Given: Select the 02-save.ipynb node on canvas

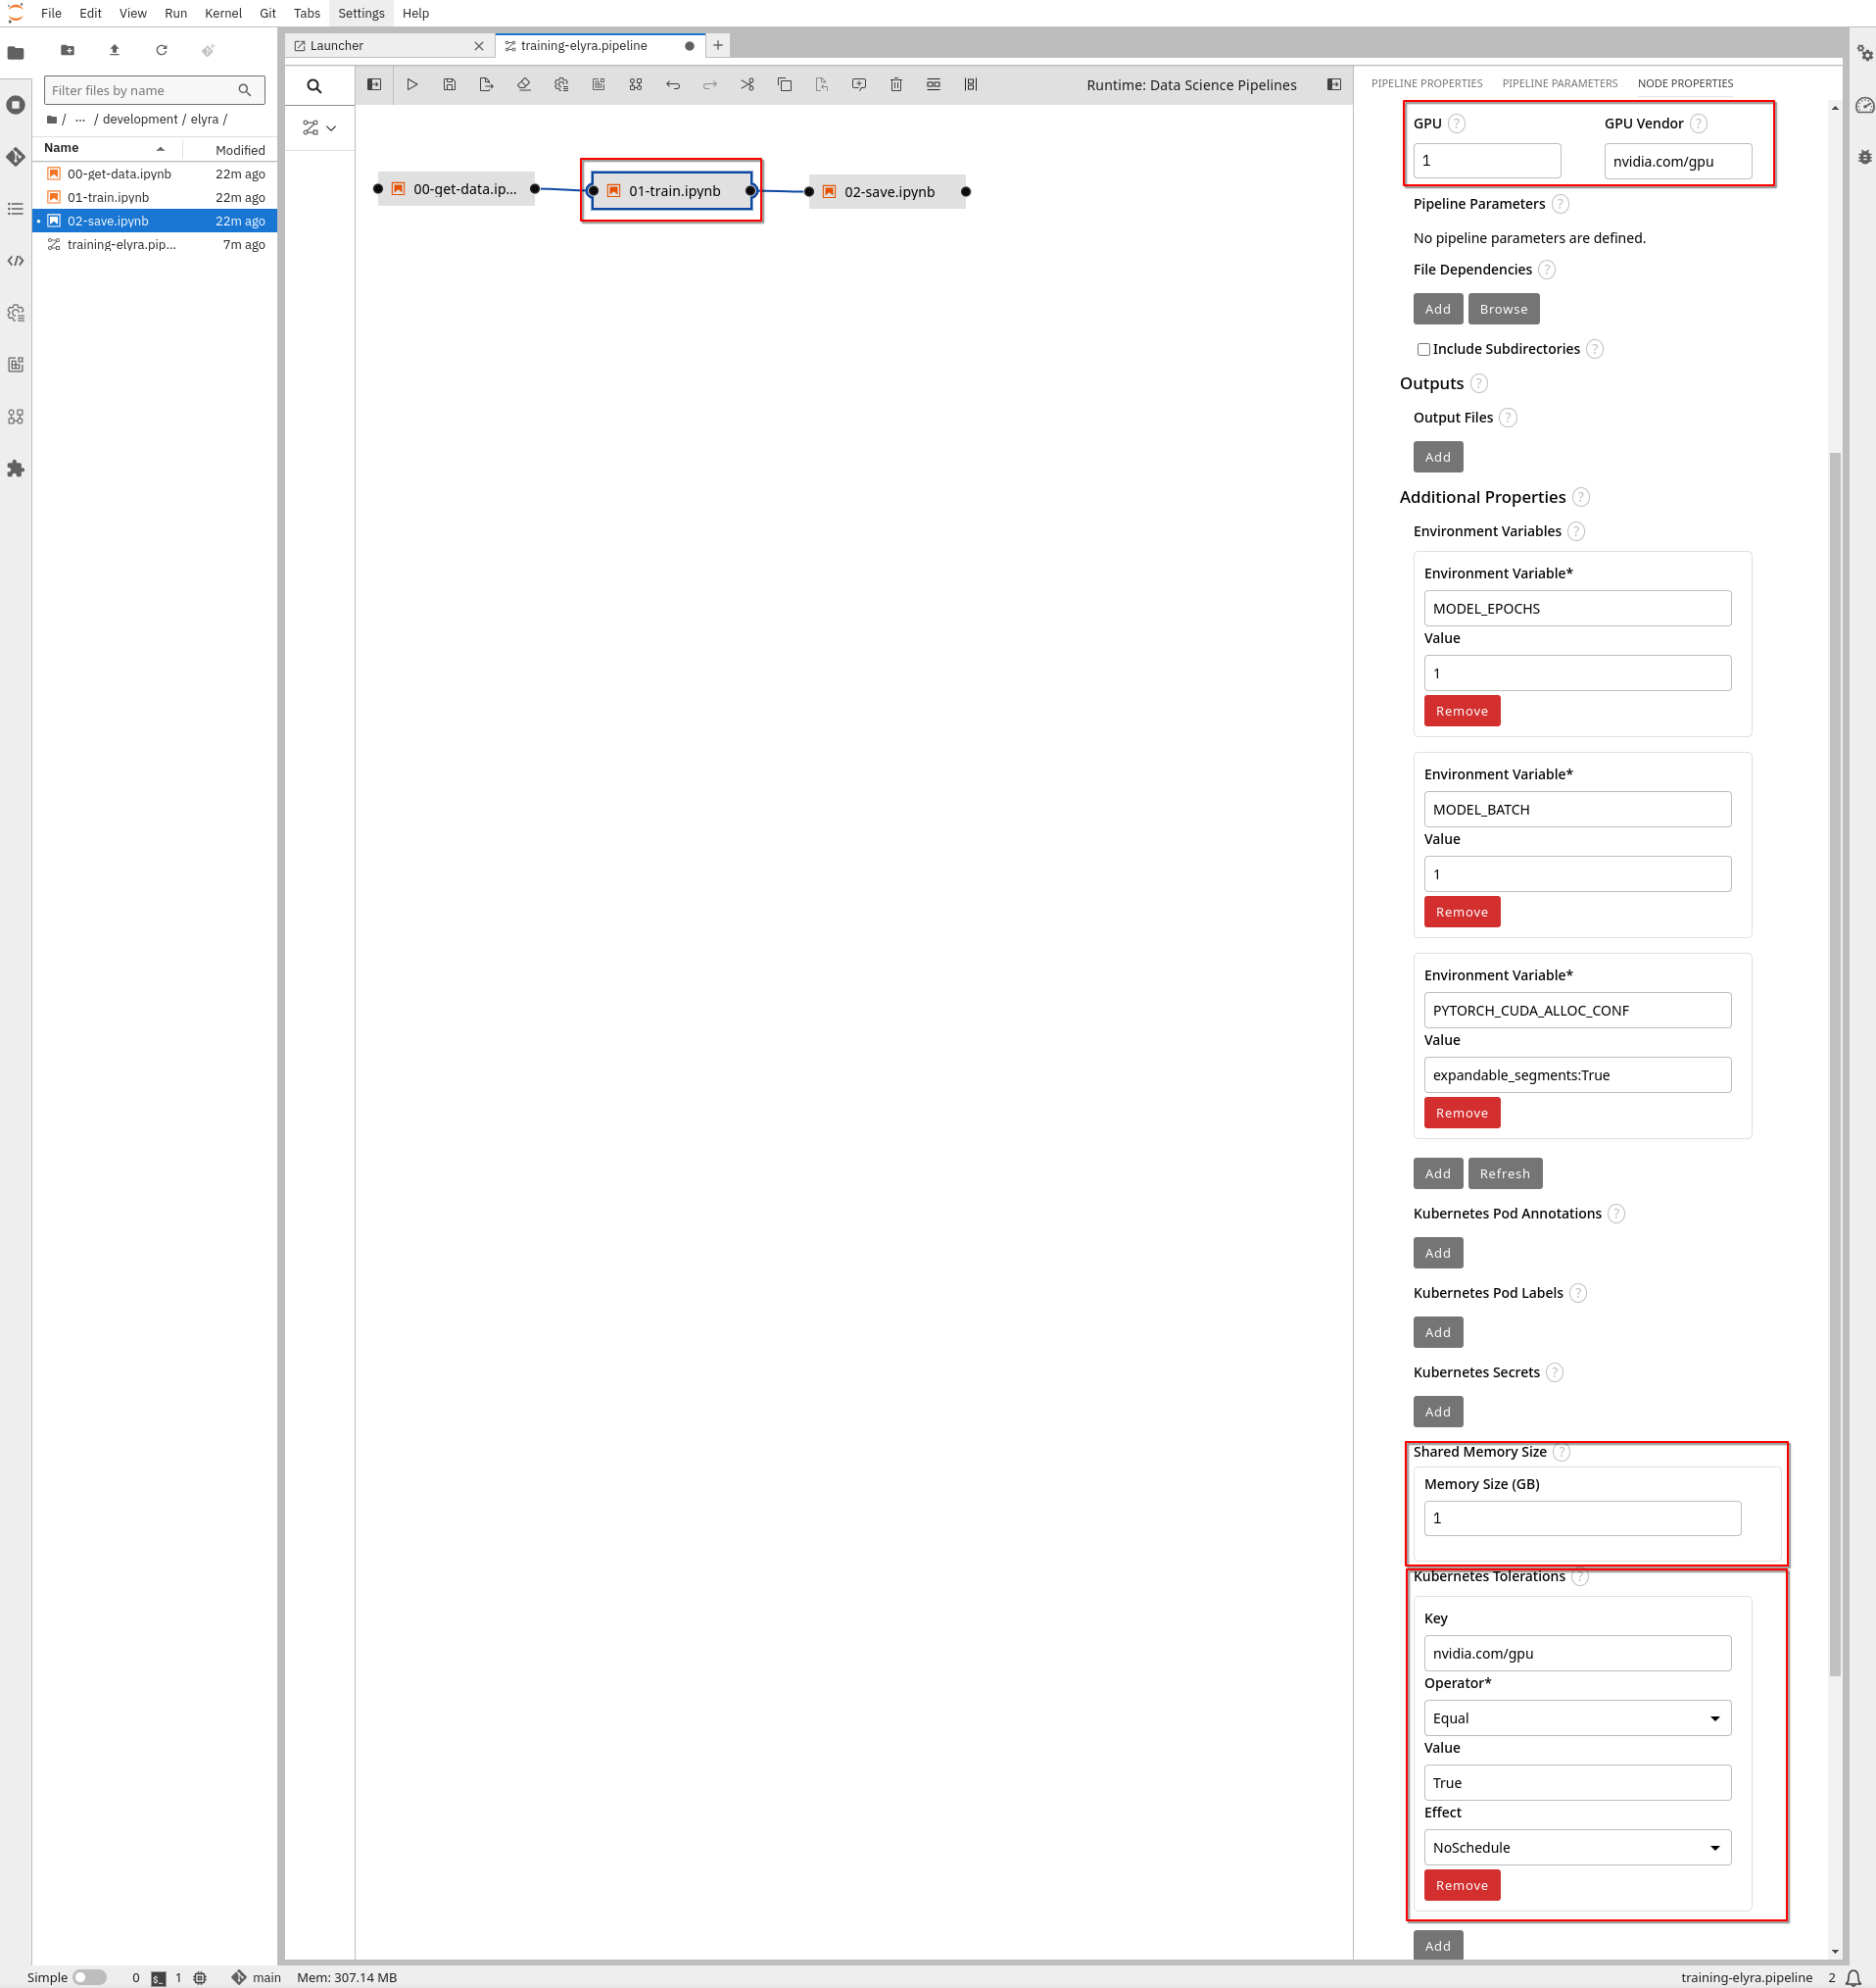Looking at the screenshot, I should pos(887,192).
